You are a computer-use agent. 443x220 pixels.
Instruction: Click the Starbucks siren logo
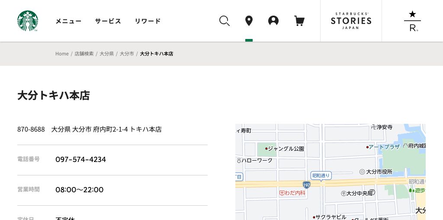tap(28, 21)
